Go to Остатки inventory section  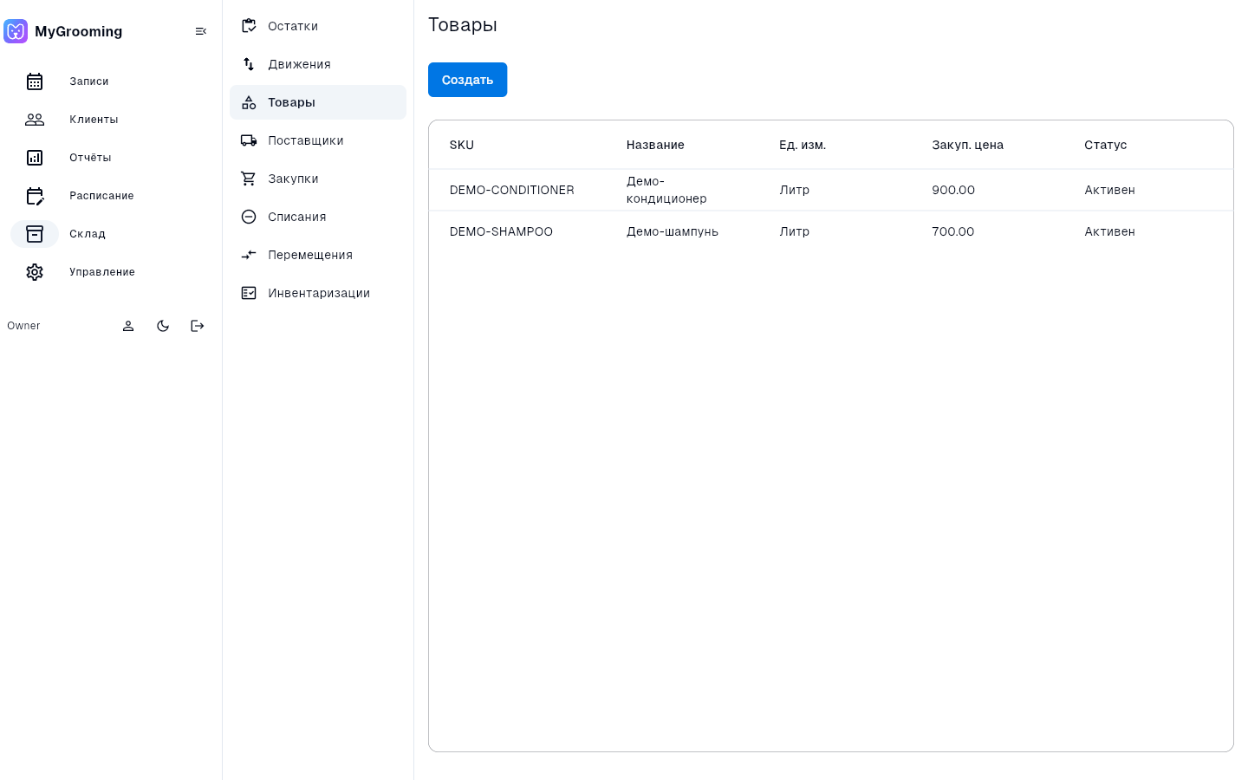[318, 26]
